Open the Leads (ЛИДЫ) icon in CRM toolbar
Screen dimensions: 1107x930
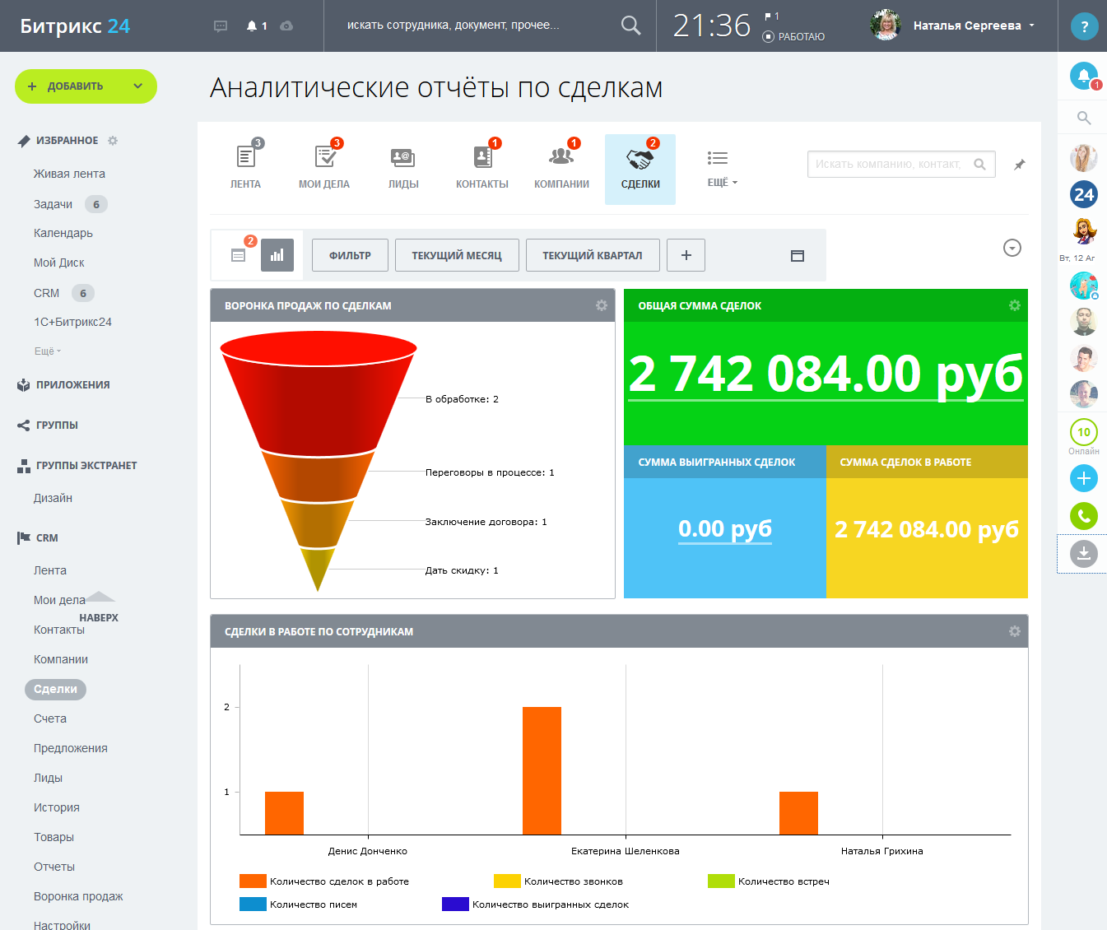click(x=402, y=158)
